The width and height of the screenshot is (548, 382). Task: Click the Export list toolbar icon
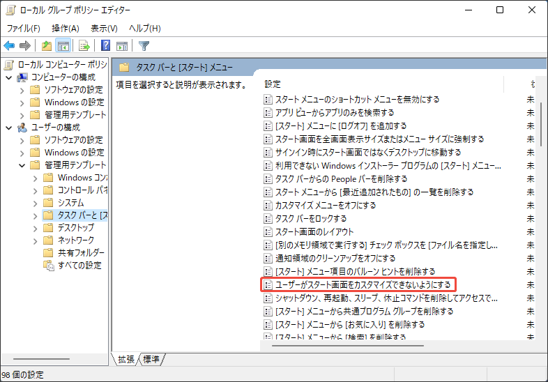point(84,45)
